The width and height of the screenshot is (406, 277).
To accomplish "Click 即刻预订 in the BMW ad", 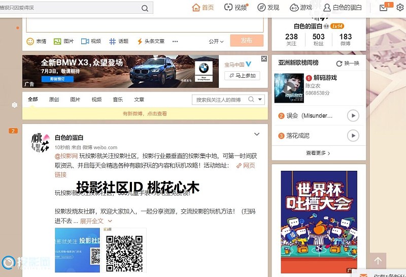I will [57, 79].
